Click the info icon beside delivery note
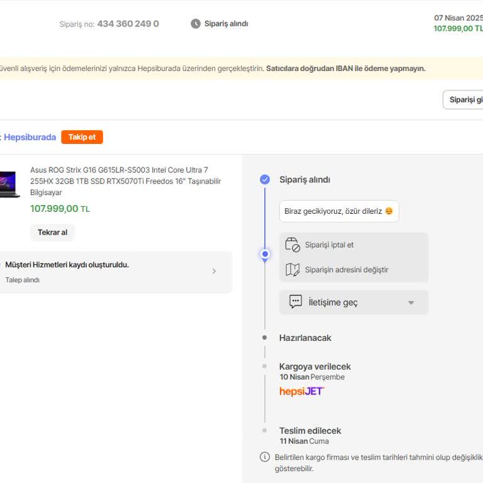The height and width of the screenshot is (483, 483). tap(265, 457)
